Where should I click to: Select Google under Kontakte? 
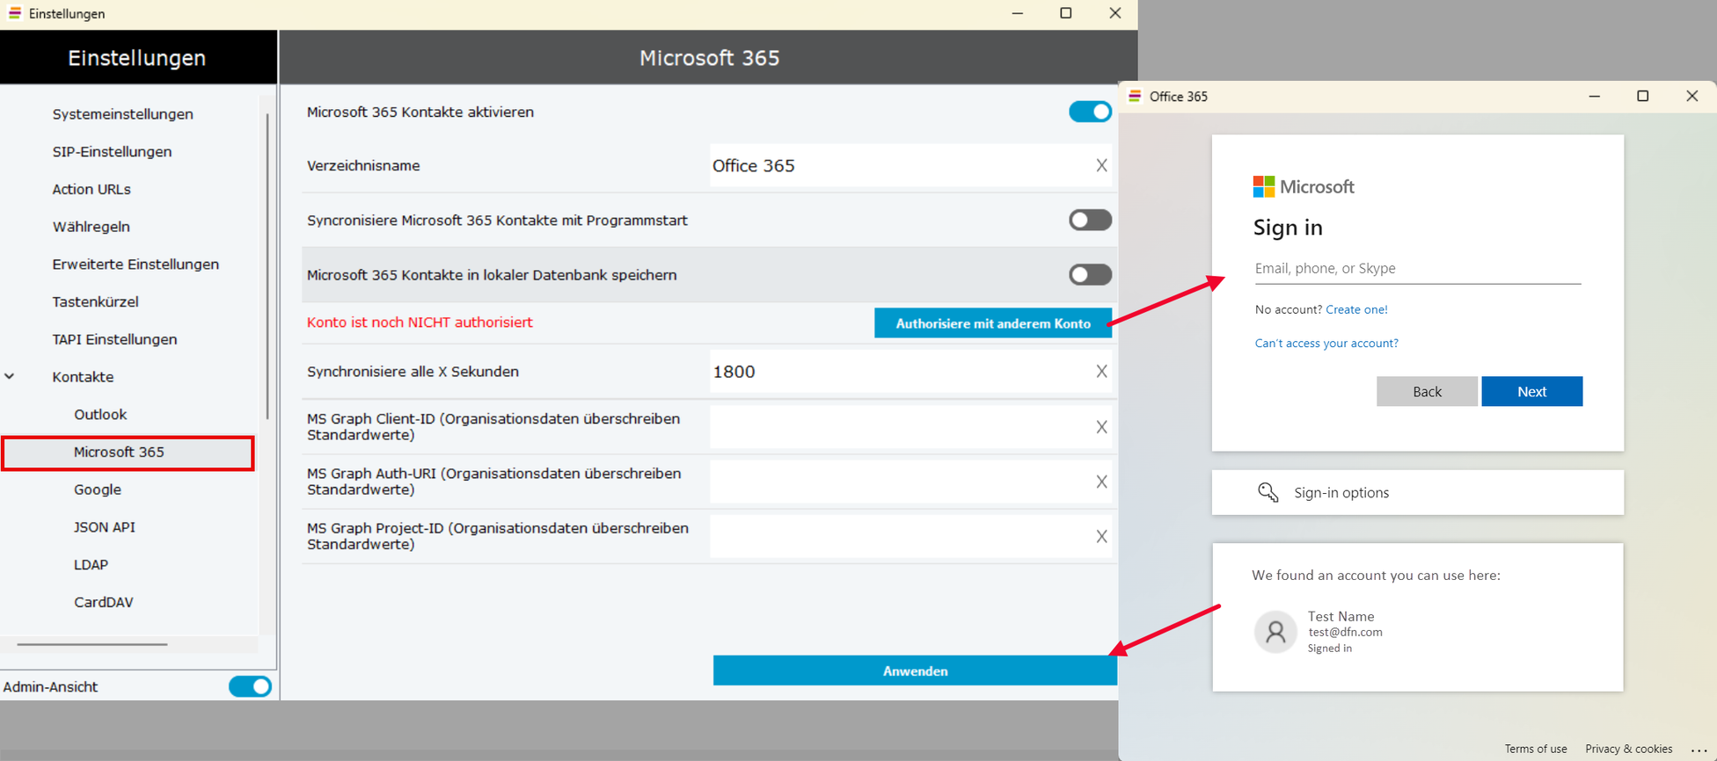coord(98,489)
